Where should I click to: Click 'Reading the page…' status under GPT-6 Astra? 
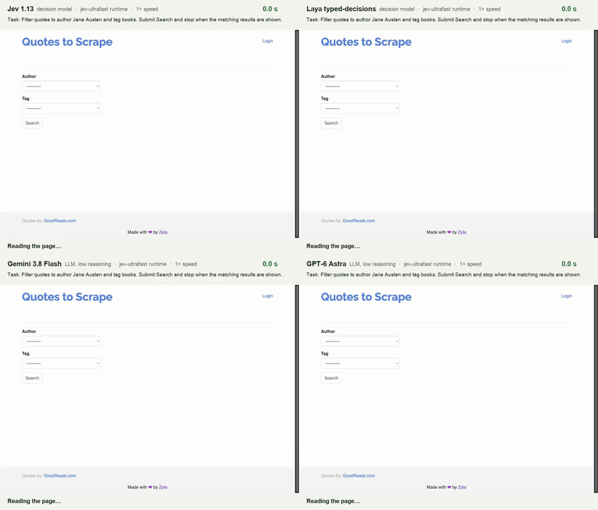[333, 501]
